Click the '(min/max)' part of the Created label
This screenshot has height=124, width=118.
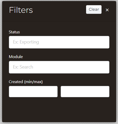click(33, 82)
